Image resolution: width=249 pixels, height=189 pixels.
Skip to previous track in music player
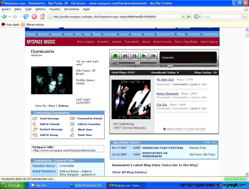point(125,56)
